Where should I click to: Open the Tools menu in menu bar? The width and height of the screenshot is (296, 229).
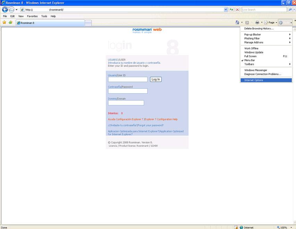44,16
